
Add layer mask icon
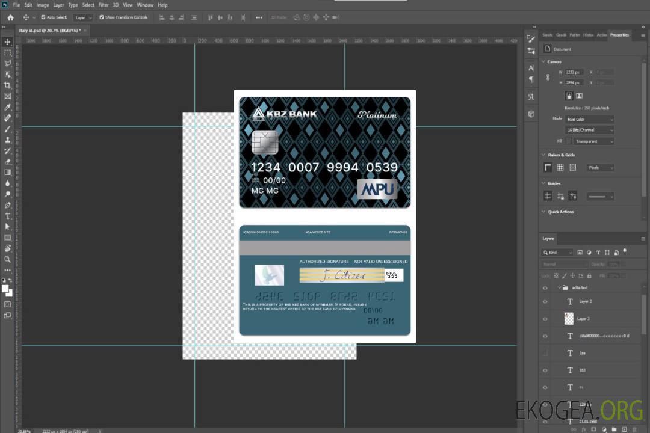click(x=593, y=429)
